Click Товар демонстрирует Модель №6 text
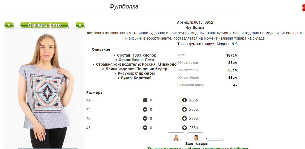305x149 pixels. pyautogui.click(x=208, y=44)
